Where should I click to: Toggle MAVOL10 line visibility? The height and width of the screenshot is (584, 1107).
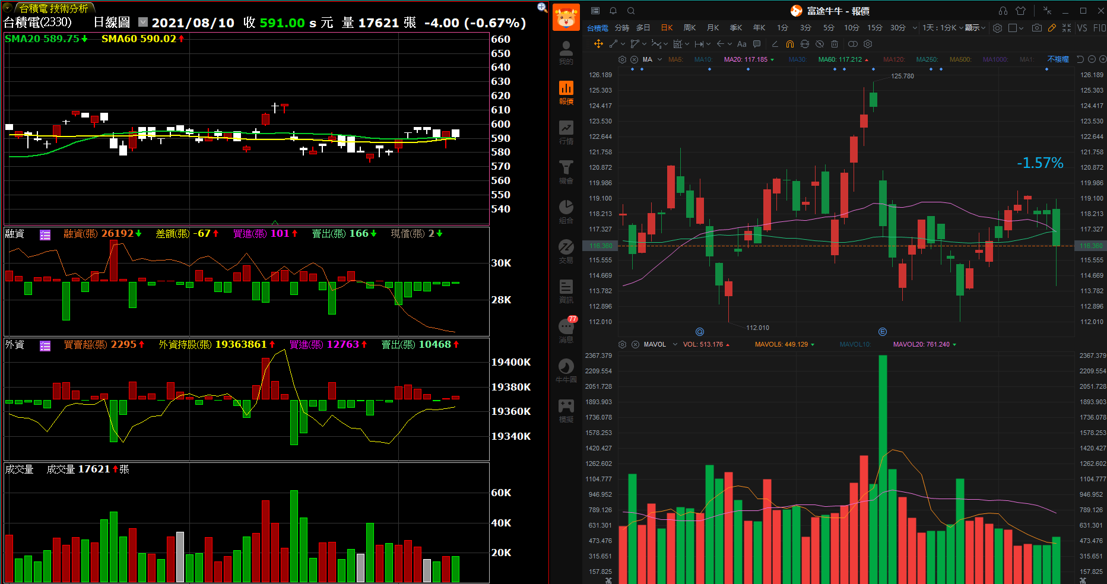coord(855,344)
